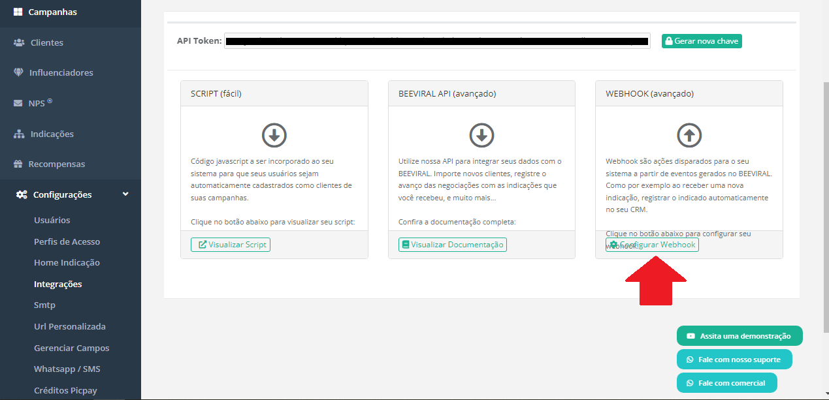Click the API Token label
This screenshot has height=400, width=829.
199,41
